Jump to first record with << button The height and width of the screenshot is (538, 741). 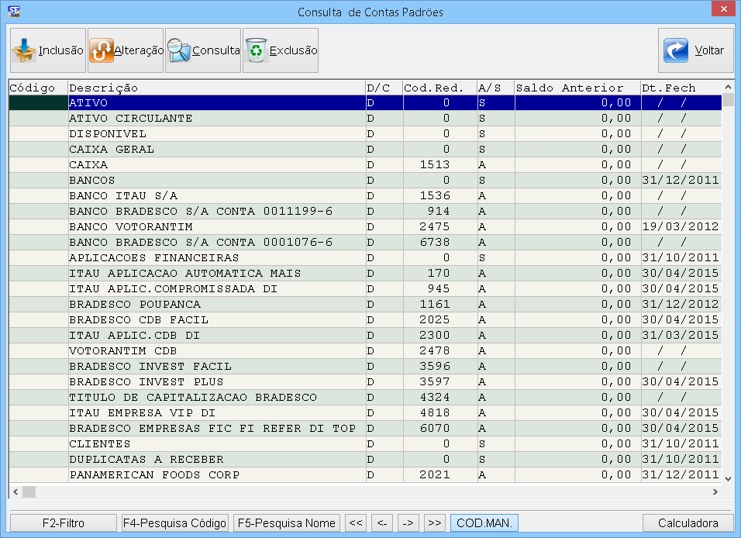[x=355, y=523]
